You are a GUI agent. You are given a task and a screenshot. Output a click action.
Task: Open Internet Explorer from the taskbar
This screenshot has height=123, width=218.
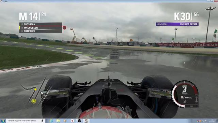(51, 121)
